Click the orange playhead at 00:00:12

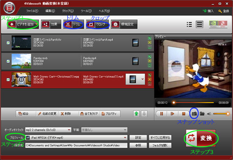point(174,102)
